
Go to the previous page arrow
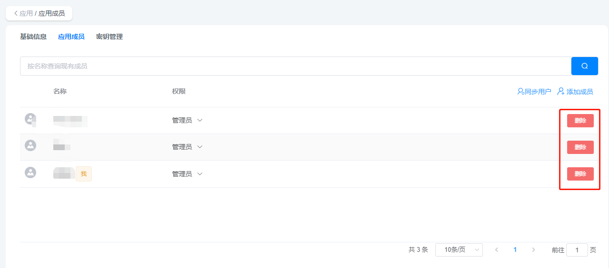pos(497,249)
